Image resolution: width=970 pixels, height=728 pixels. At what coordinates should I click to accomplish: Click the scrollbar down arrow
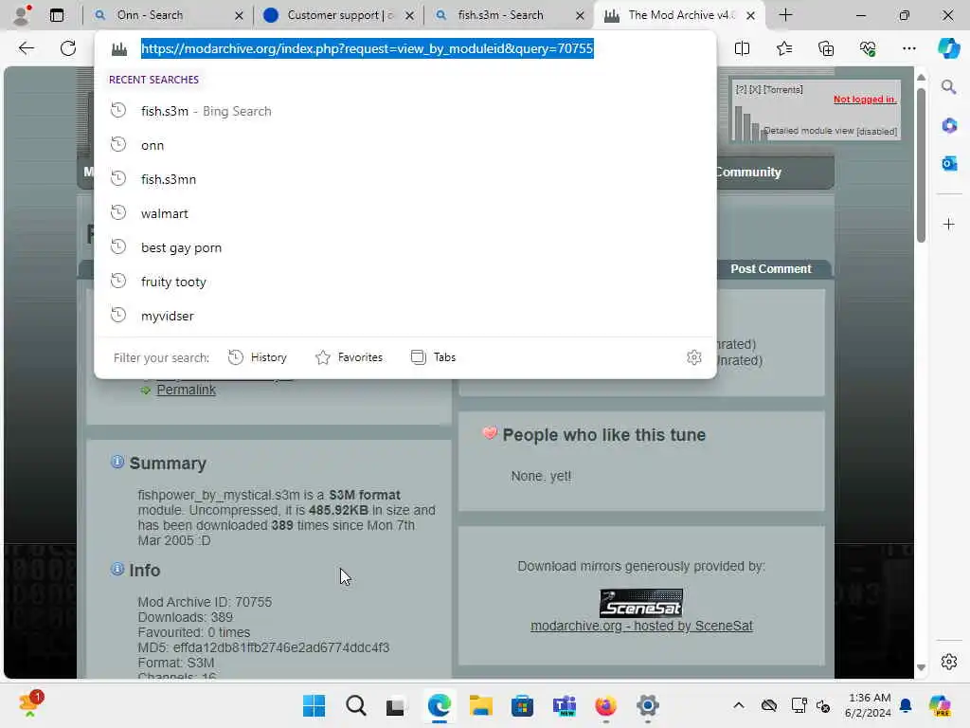[921, 668]
